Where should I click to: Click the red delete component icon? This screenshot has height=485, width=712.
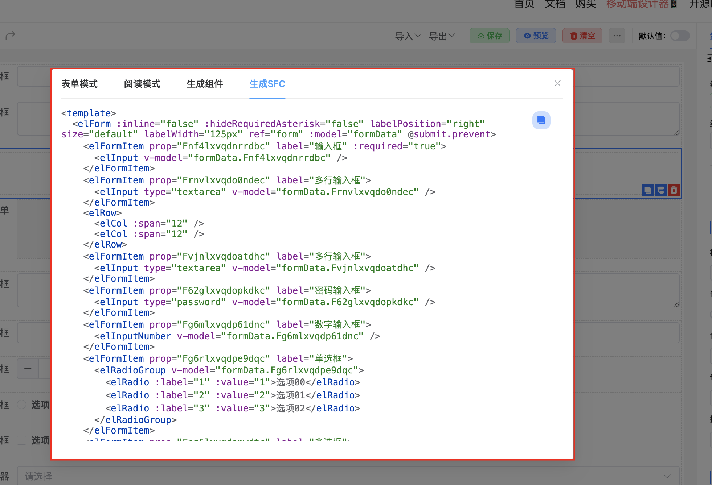674,190
